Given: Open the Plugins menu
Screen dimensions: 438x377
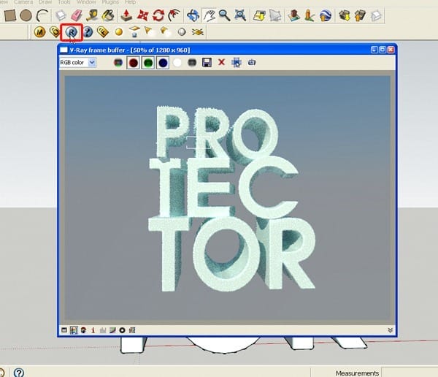Looking at the screenshot, I should [x=110, y=2].
